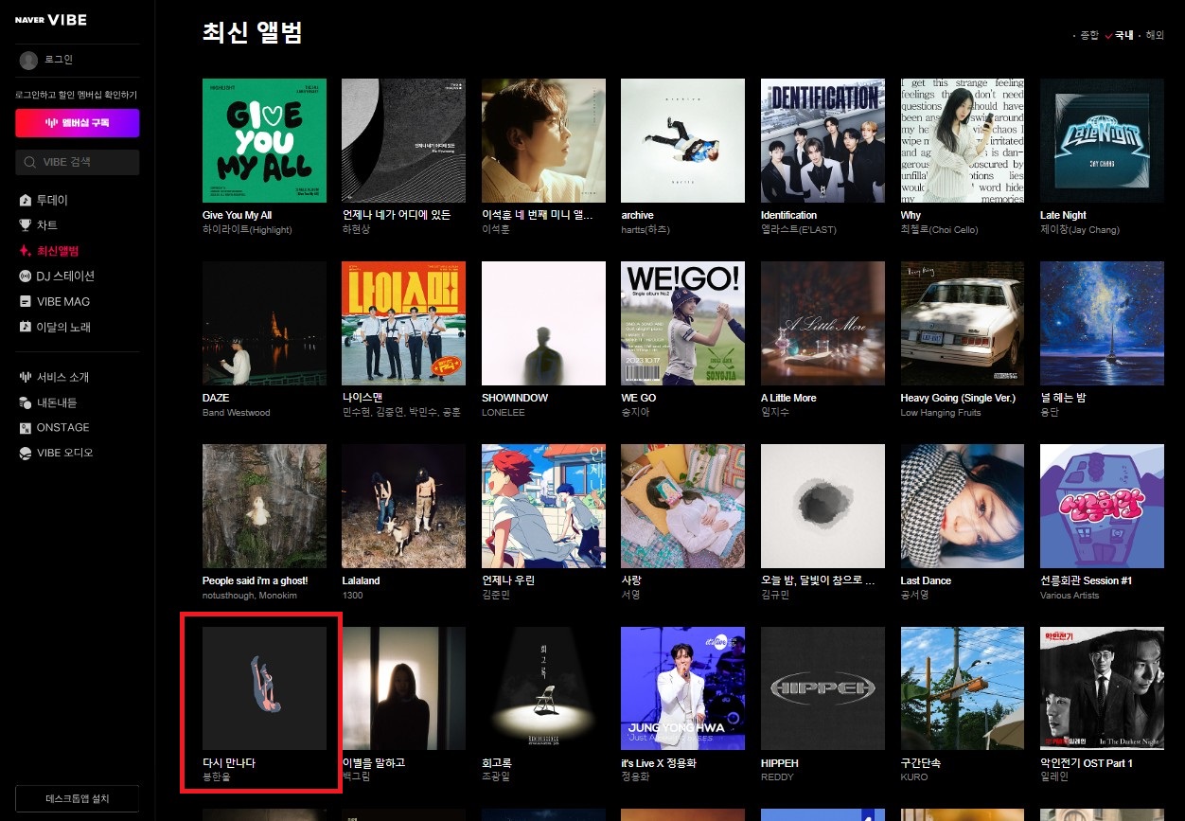The width and height of the screenshot is (1185, 821).
Task: Click the album title 다시 만나다
Action: 229,762
